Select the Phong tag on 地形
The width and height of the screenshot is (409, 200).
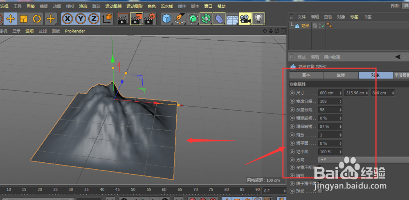tap(329, 26)
